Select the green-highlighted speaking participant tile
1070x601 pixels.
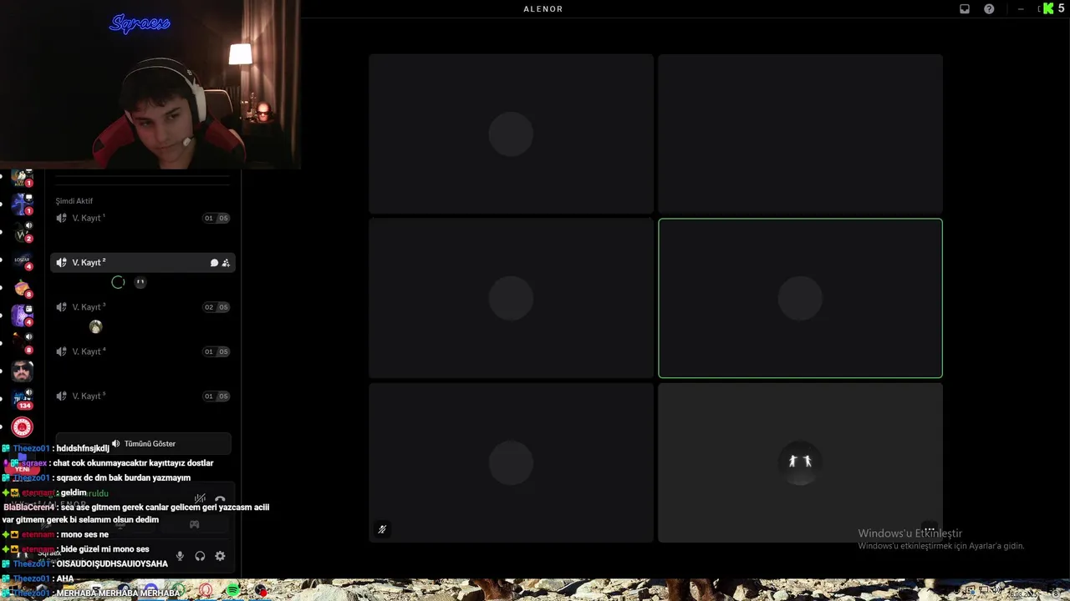pos(800,298)
